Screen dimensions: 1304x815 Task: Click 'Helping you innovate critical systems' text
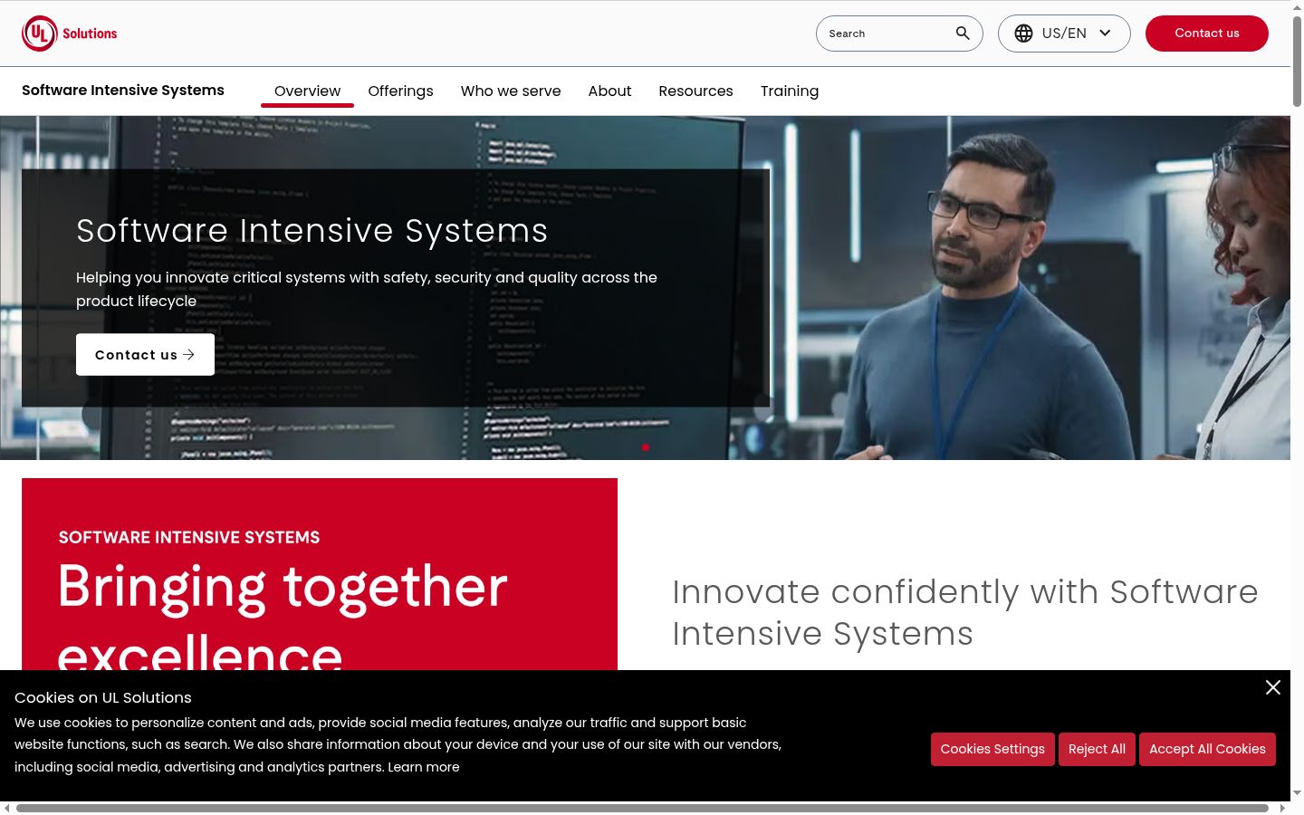(x=367, y=289)
